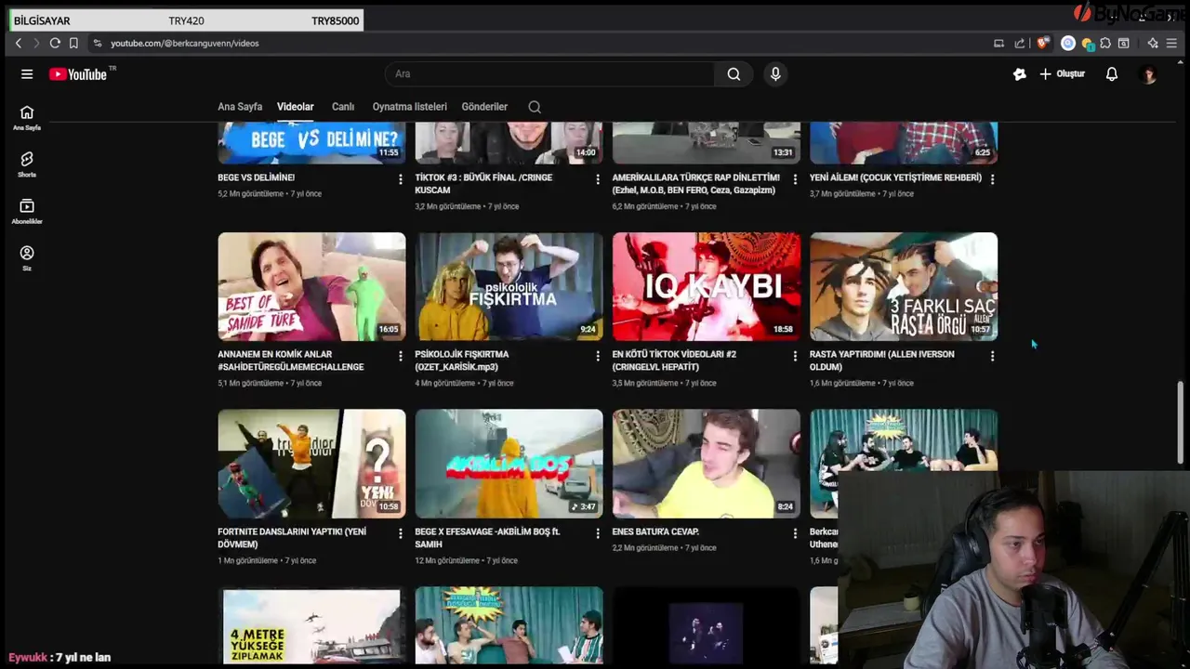Click the blue magnifier extension icon

(x=1068, y=43)
